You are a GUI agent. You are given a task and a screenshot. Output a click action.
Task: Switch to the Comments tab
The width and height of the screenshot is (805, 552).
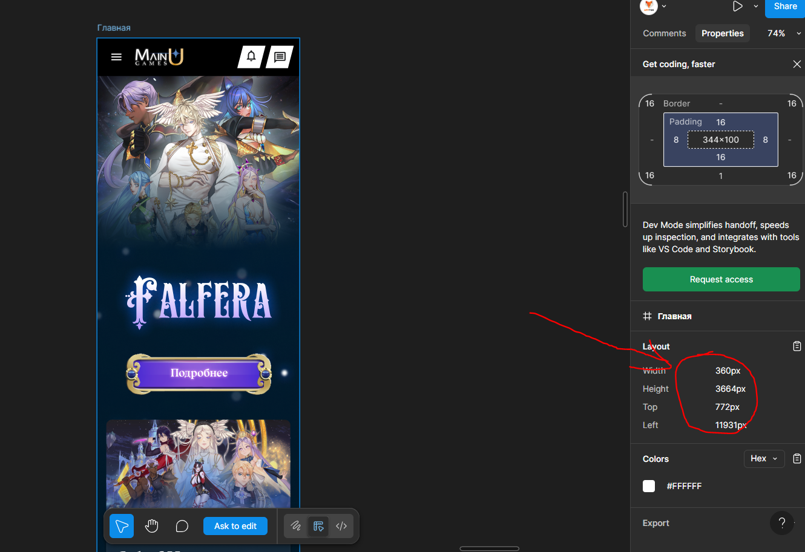click(x=664, y=33)
